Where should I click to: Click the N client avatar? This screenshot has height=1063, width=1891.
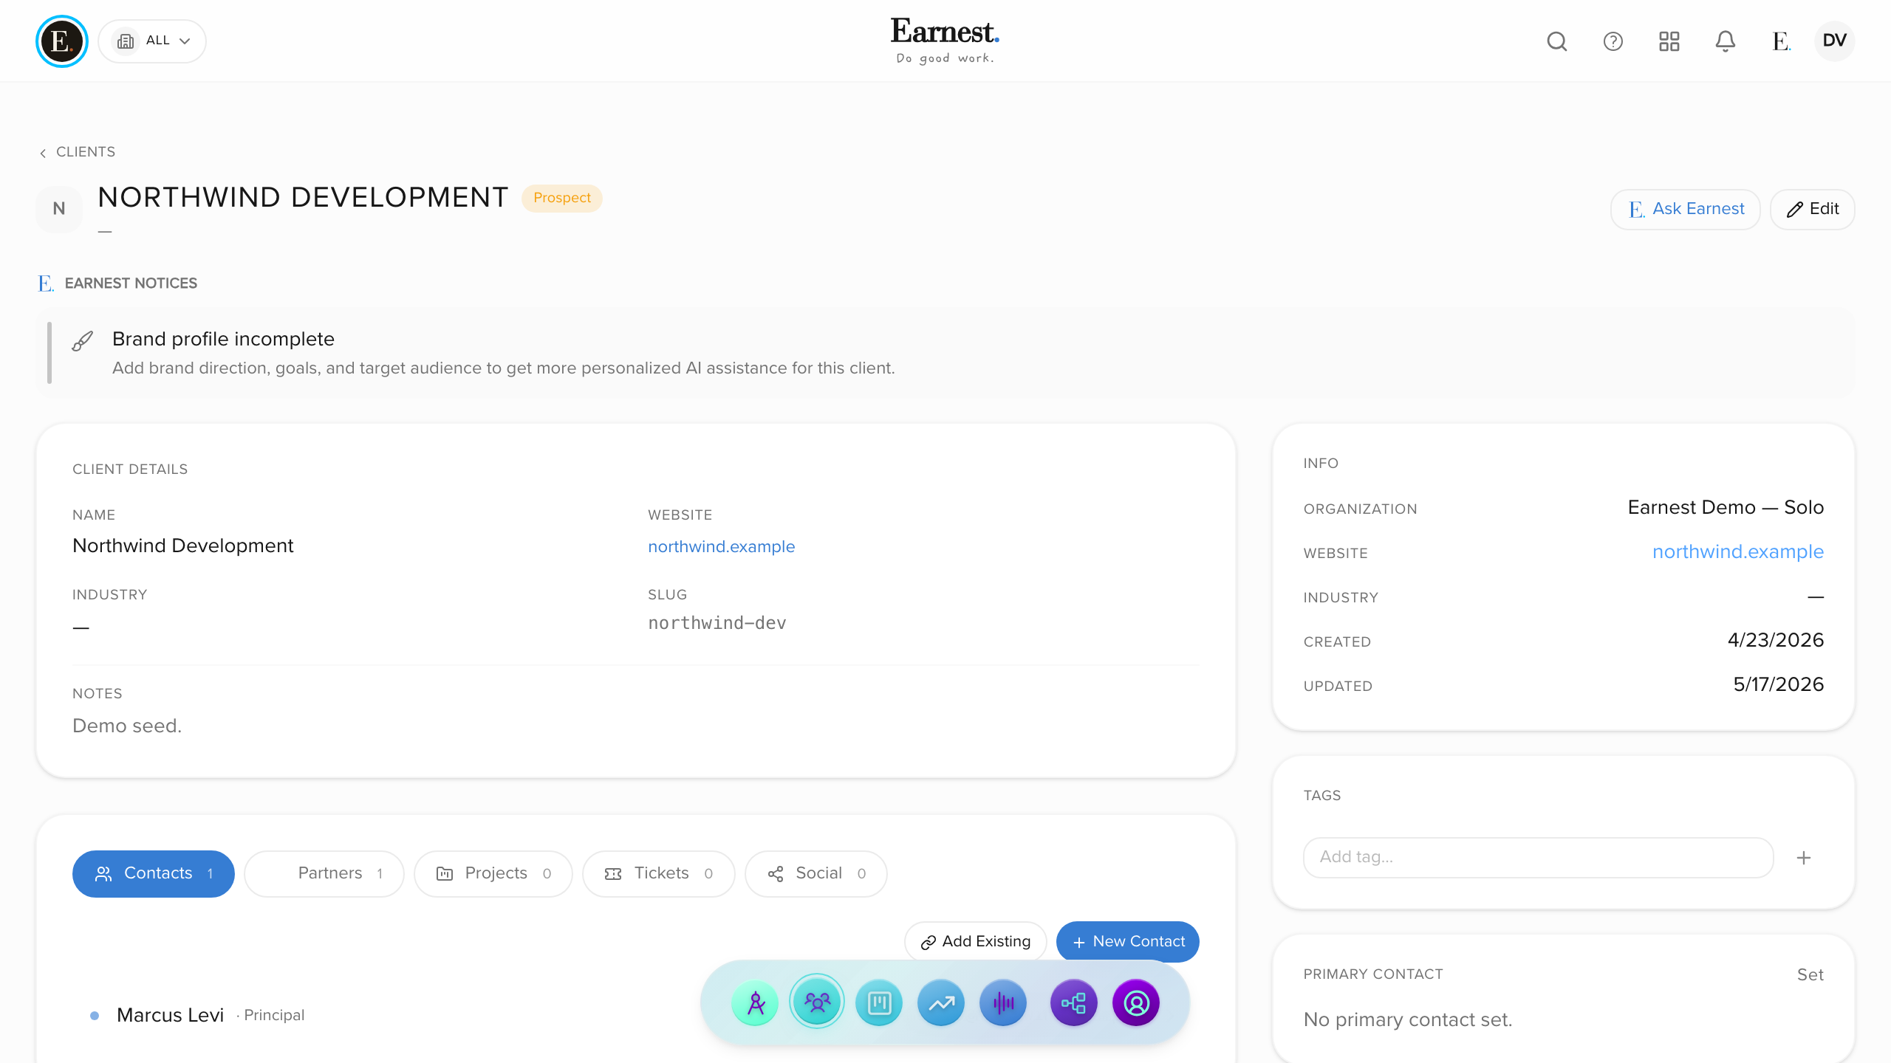59,209
